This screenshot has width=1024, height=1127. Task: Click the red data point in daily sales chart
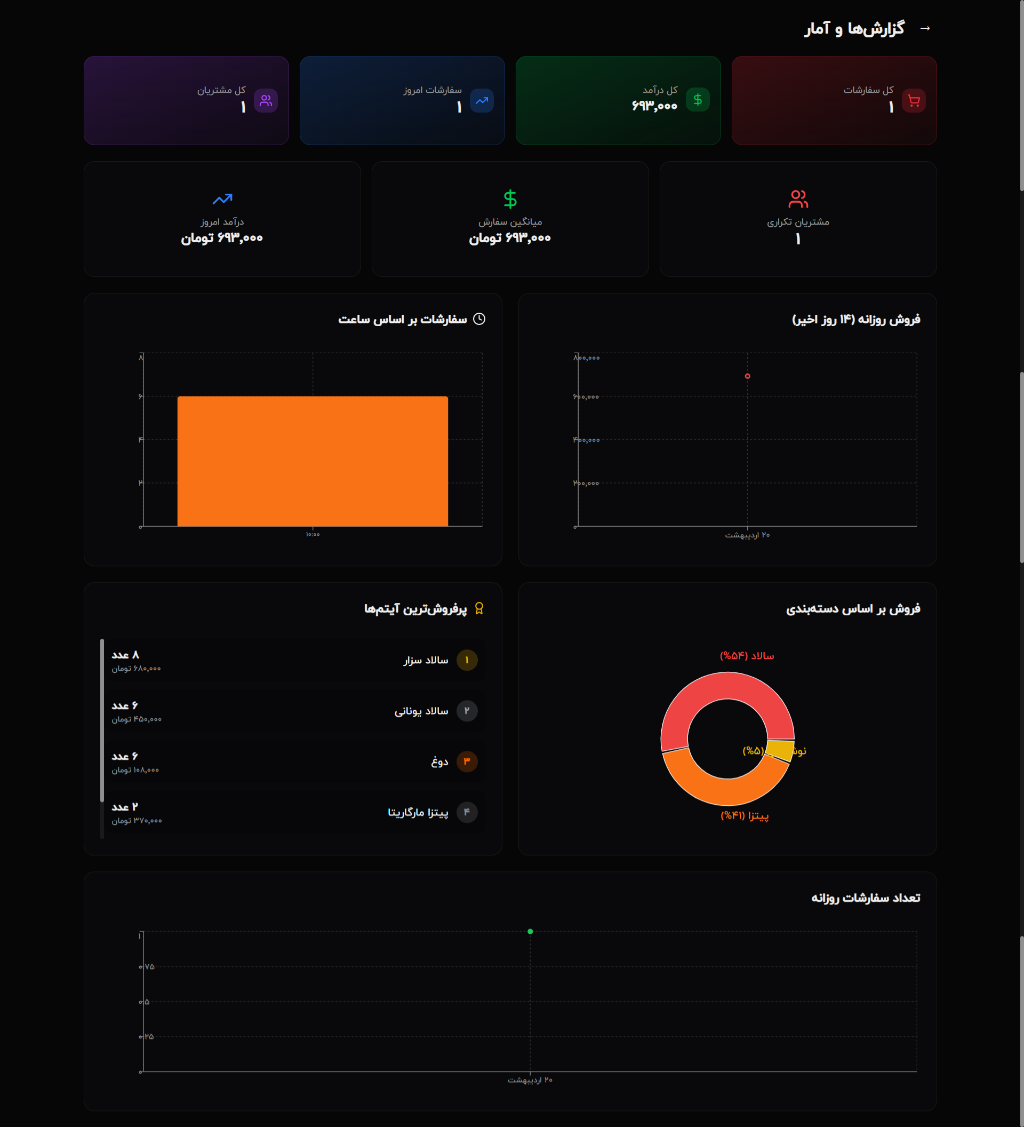(748, 376)
